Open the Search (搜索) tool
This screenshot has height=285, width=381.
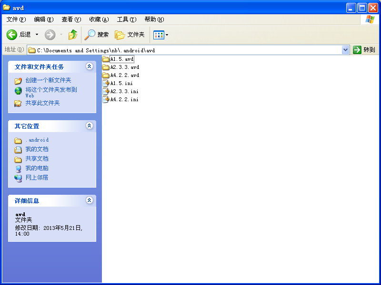click(97, 35)
